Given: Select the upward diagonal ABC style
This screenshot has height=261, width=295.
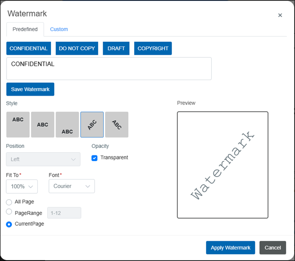Looking at the screenshot, I should pyautogui.click(x=92, y=124).
